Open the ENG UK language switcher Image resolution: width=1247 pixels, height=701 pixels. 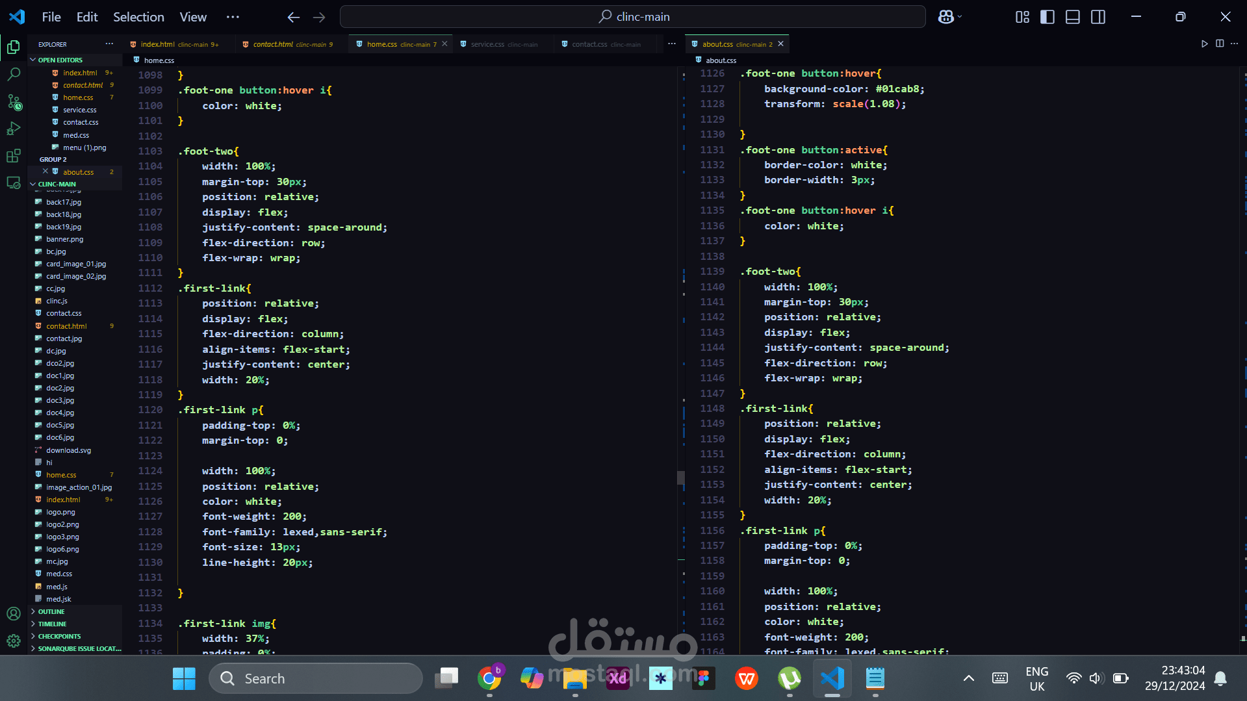1036,678
